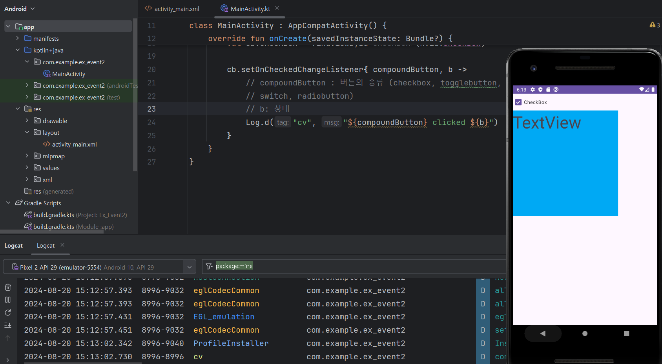662x364 pixels.
Task: Collapse the layout folder
Action: [27, 132]
